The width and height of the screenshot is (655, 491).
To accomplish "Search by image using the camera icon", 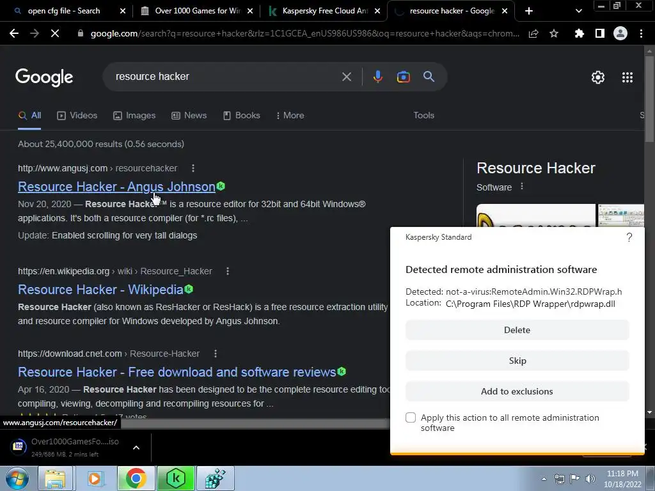I will pos(403,77).
